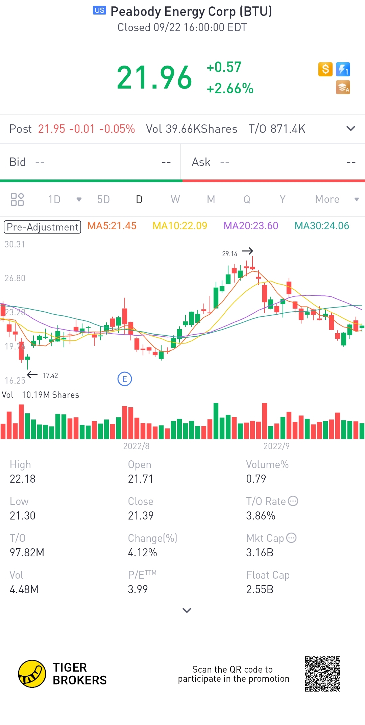This screenshot has width=365, height=725.
Task: Tap the earnings E marker on chart
Action: click(x=125, y=379)
